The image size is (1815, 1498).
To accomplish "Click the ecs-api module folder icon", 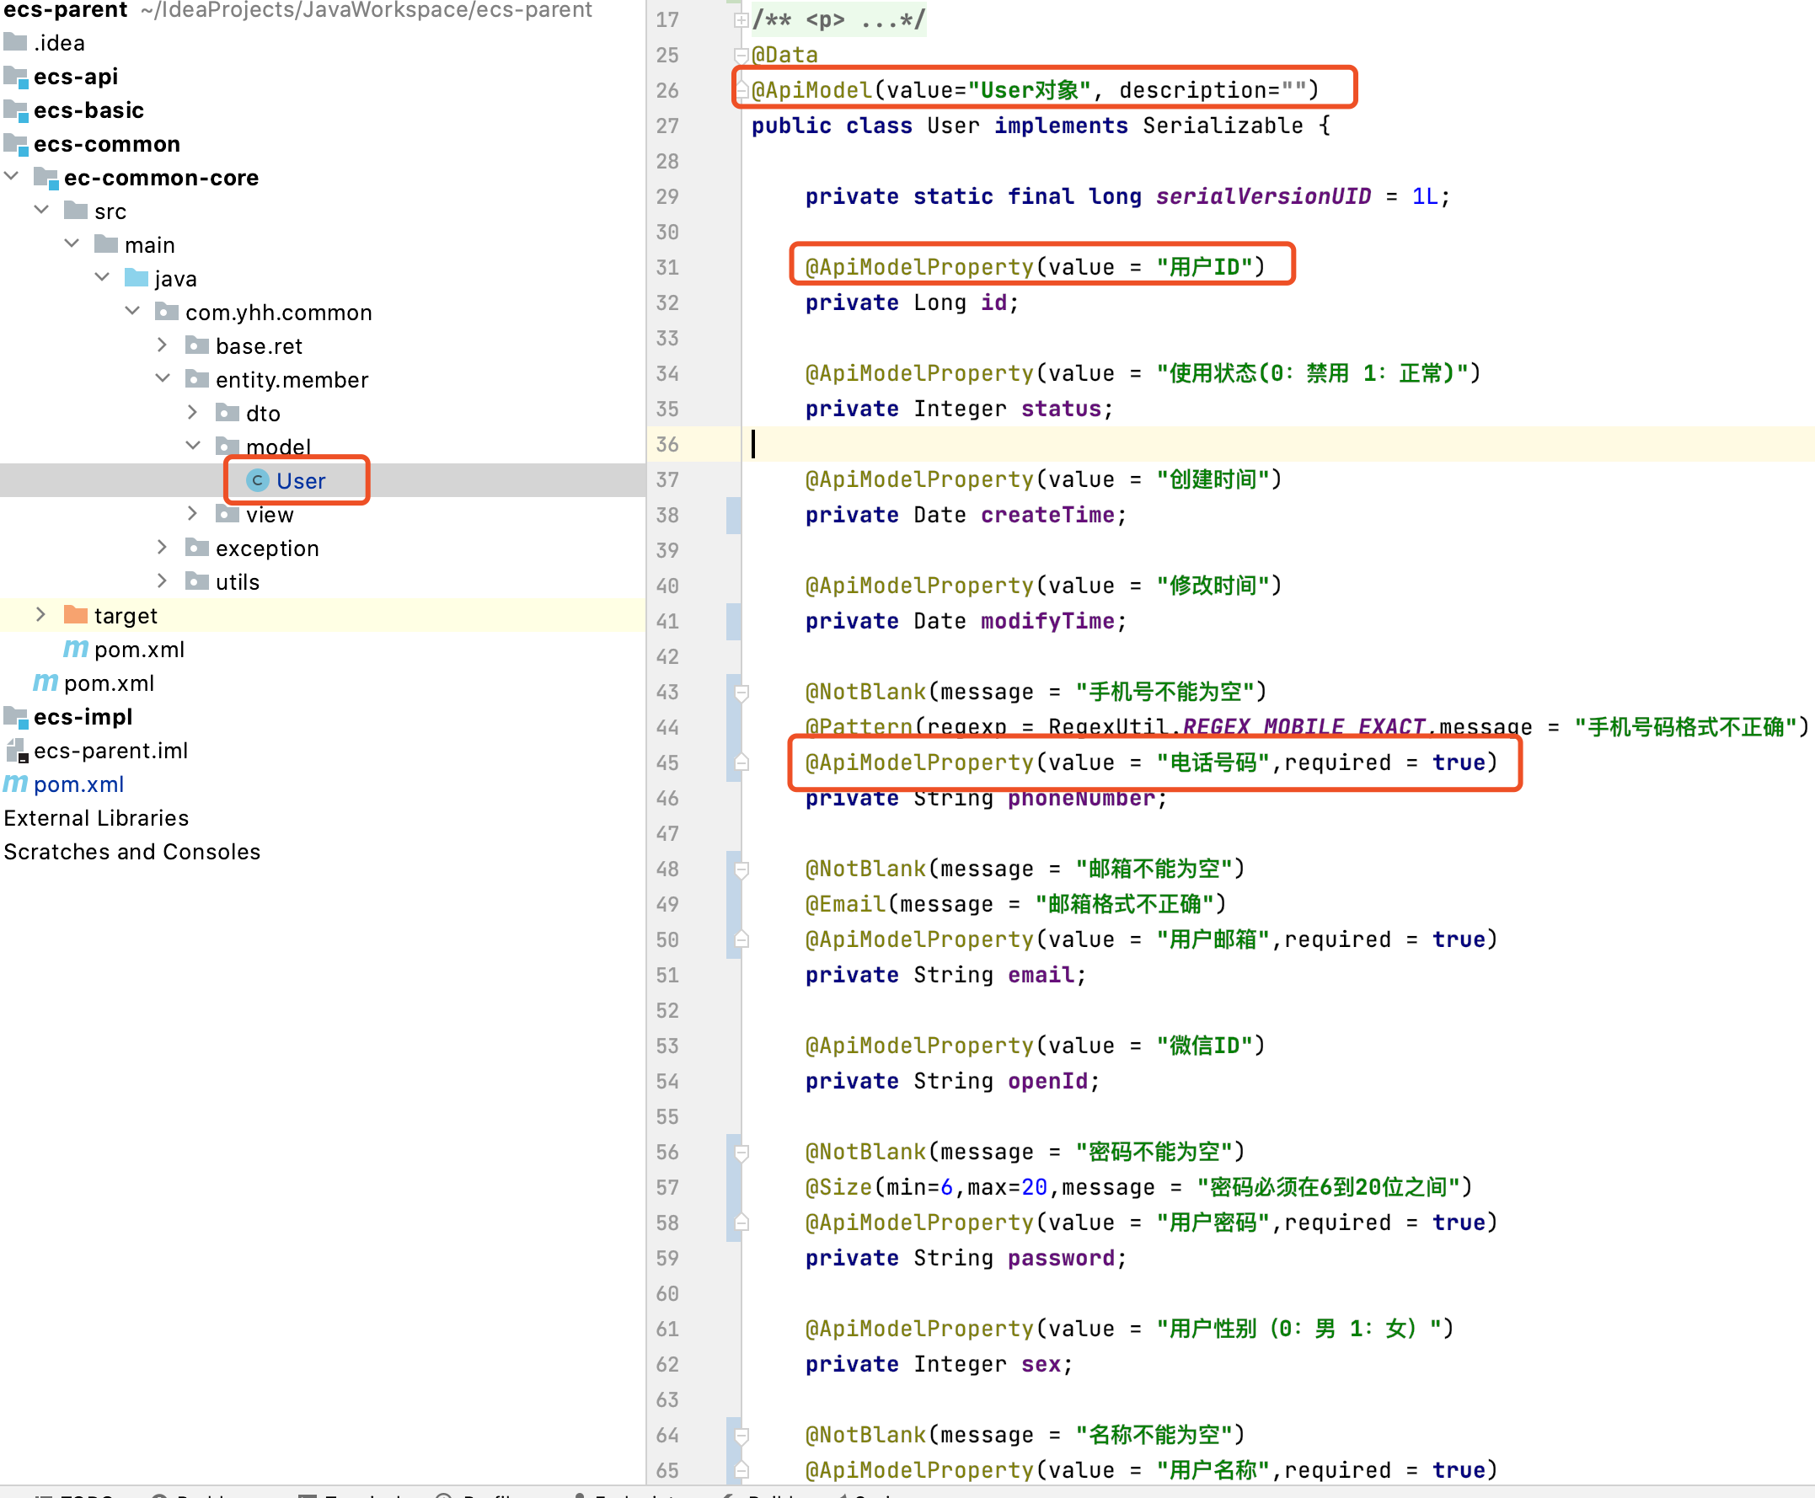I will point(15,77).
